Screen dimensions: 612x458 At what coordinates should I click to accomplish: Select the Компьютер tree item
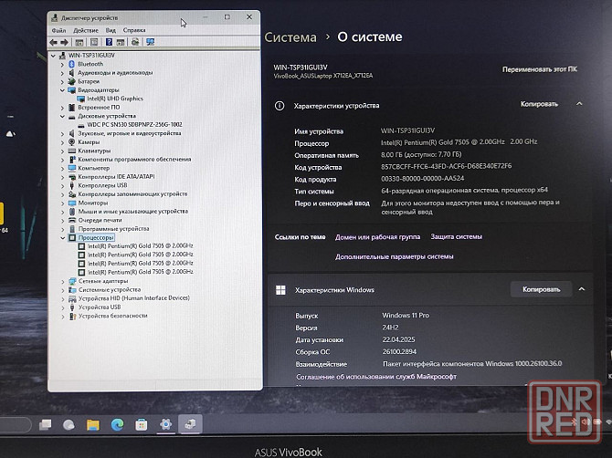point(94,168)
